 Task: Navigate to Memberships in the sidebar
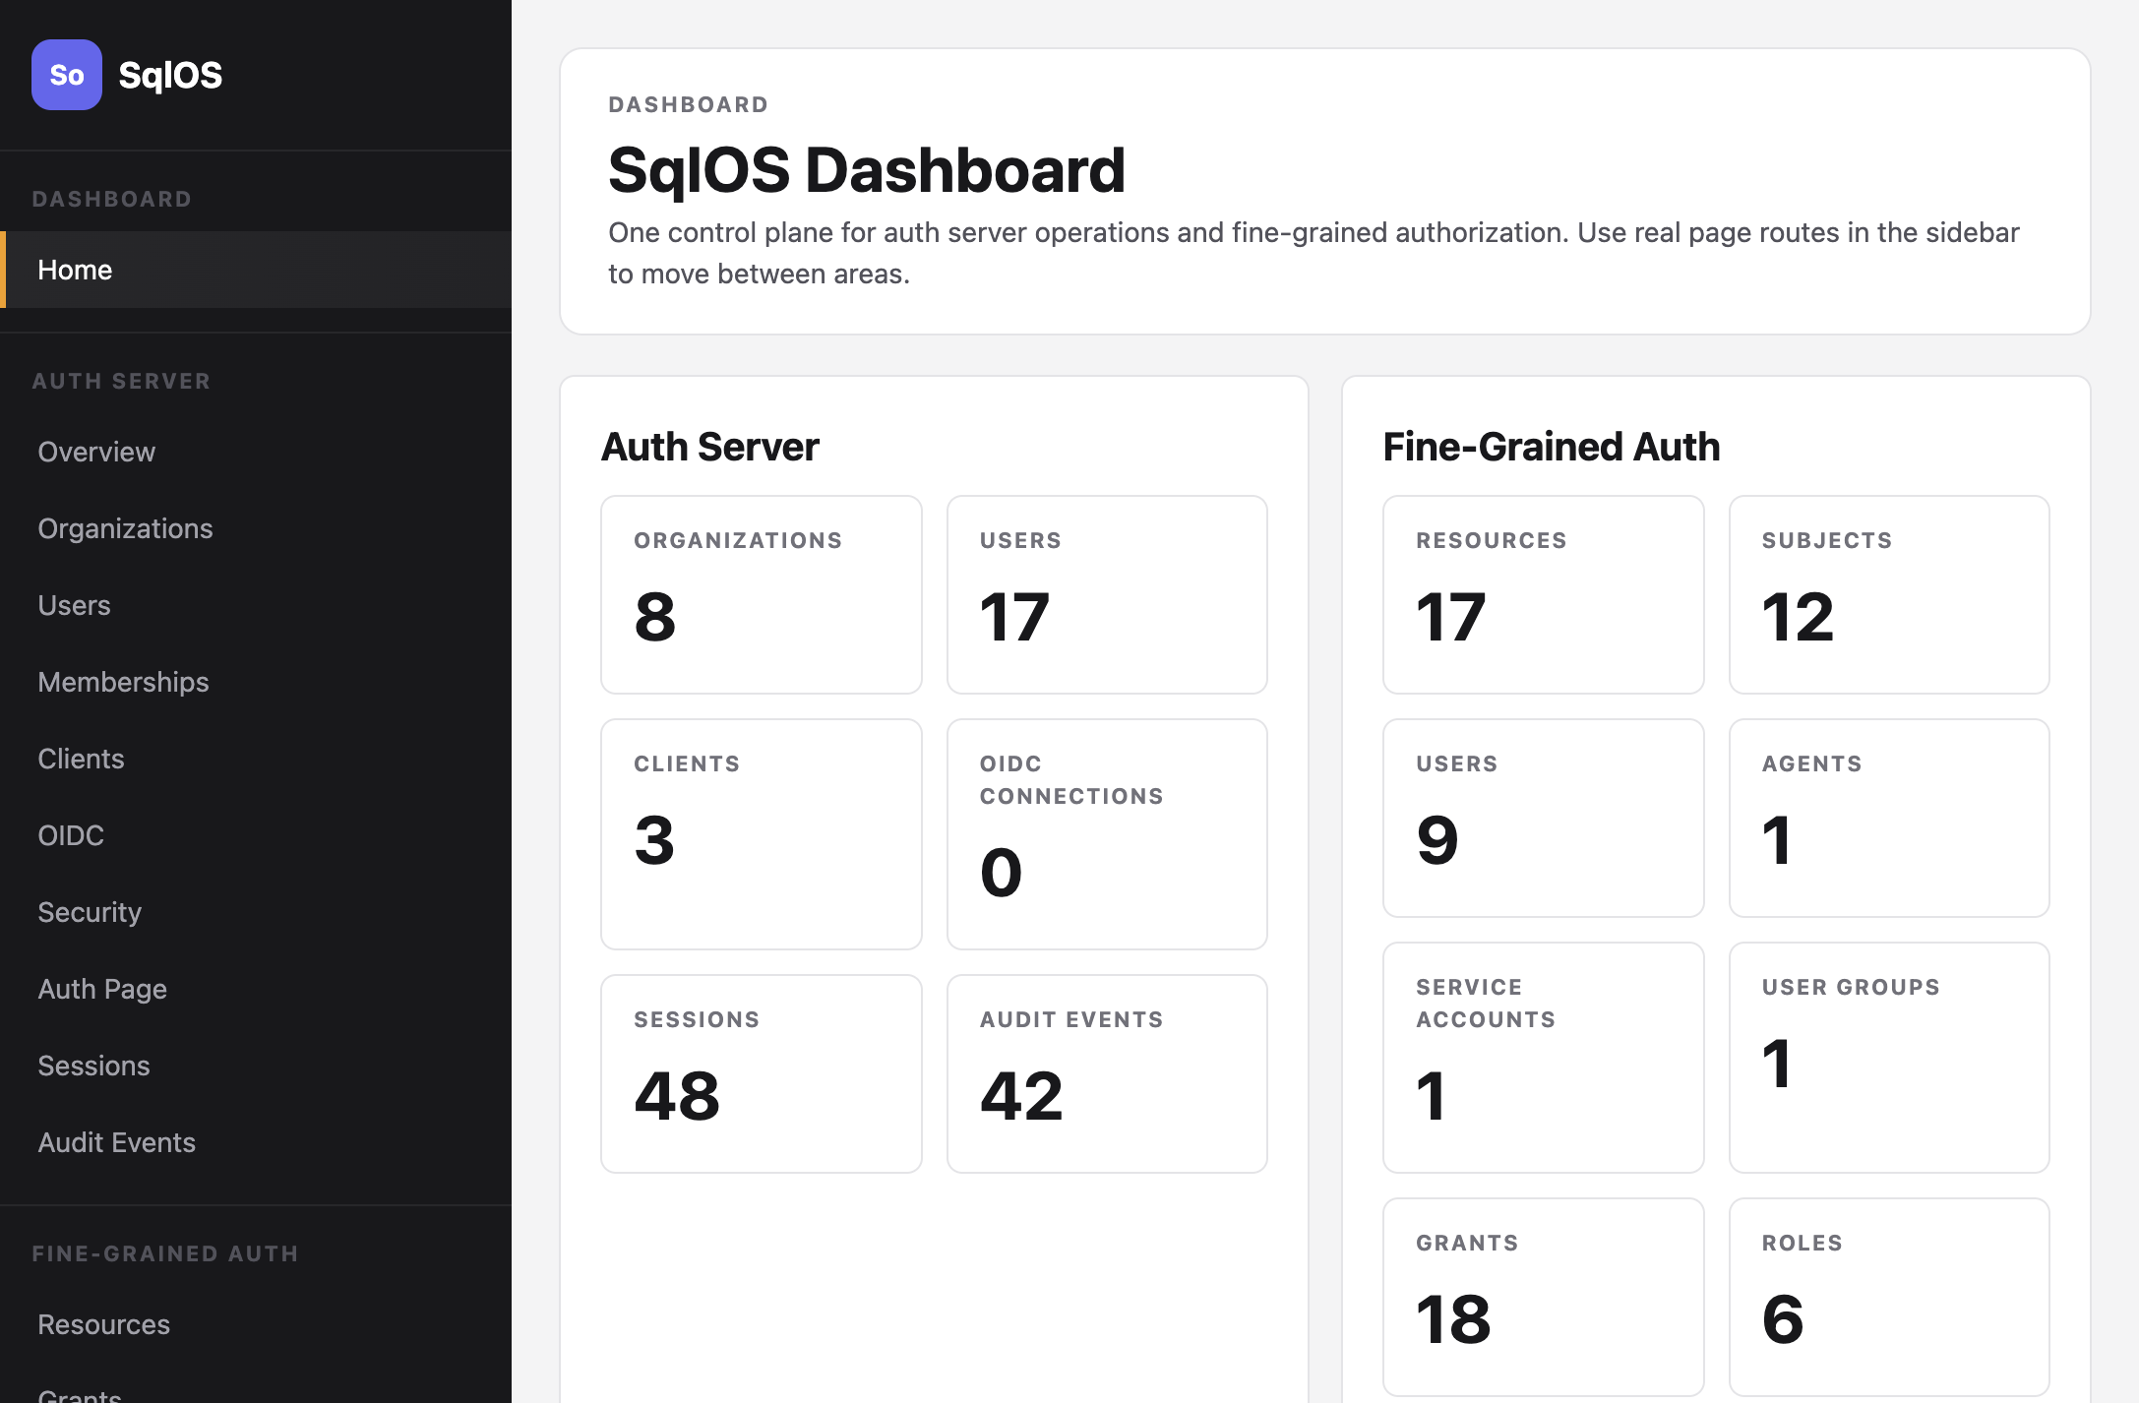123,682
